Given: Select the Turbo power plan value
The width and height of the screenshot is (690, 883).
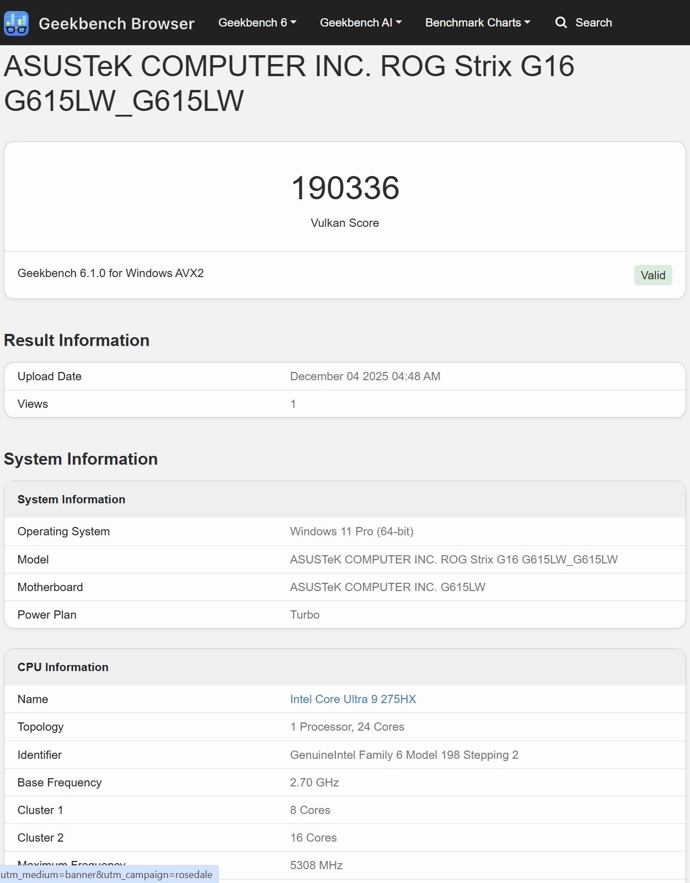Looking at the screenshot, I should click(x=305, y=615).
